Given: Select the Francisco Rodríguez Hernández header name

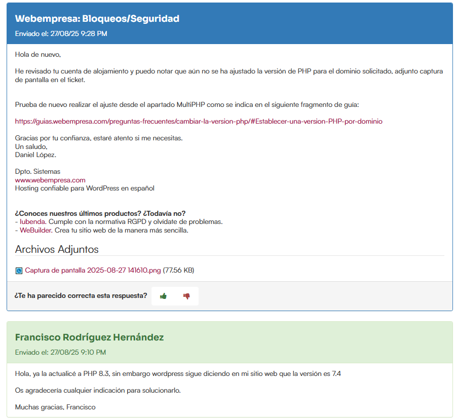Looking at the screenshot, I should 89,337.
